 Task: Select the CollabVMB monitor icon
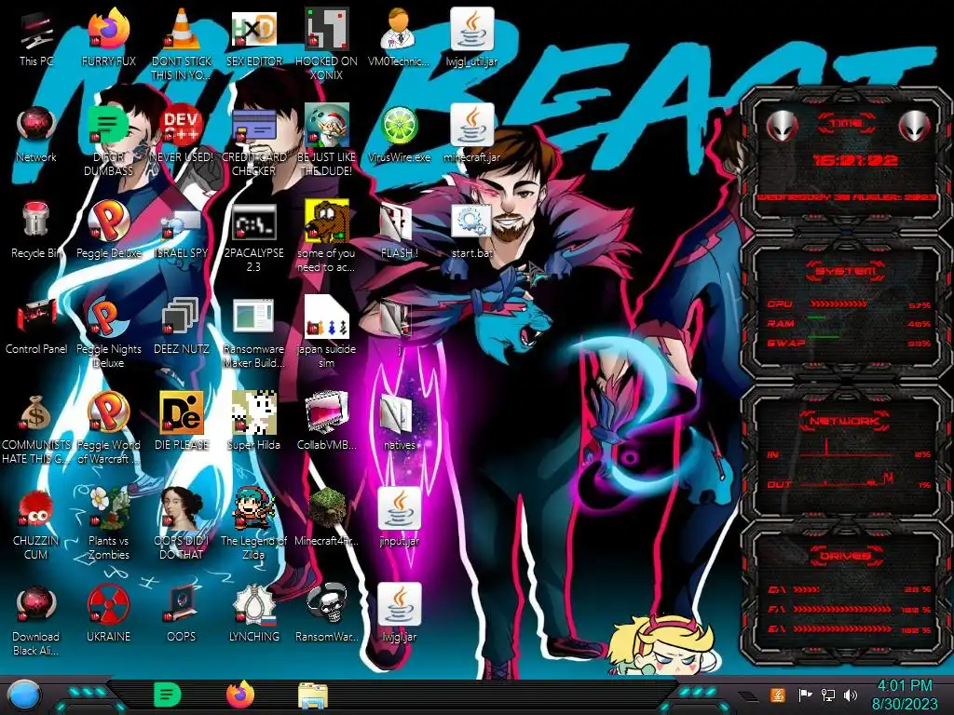327,412
